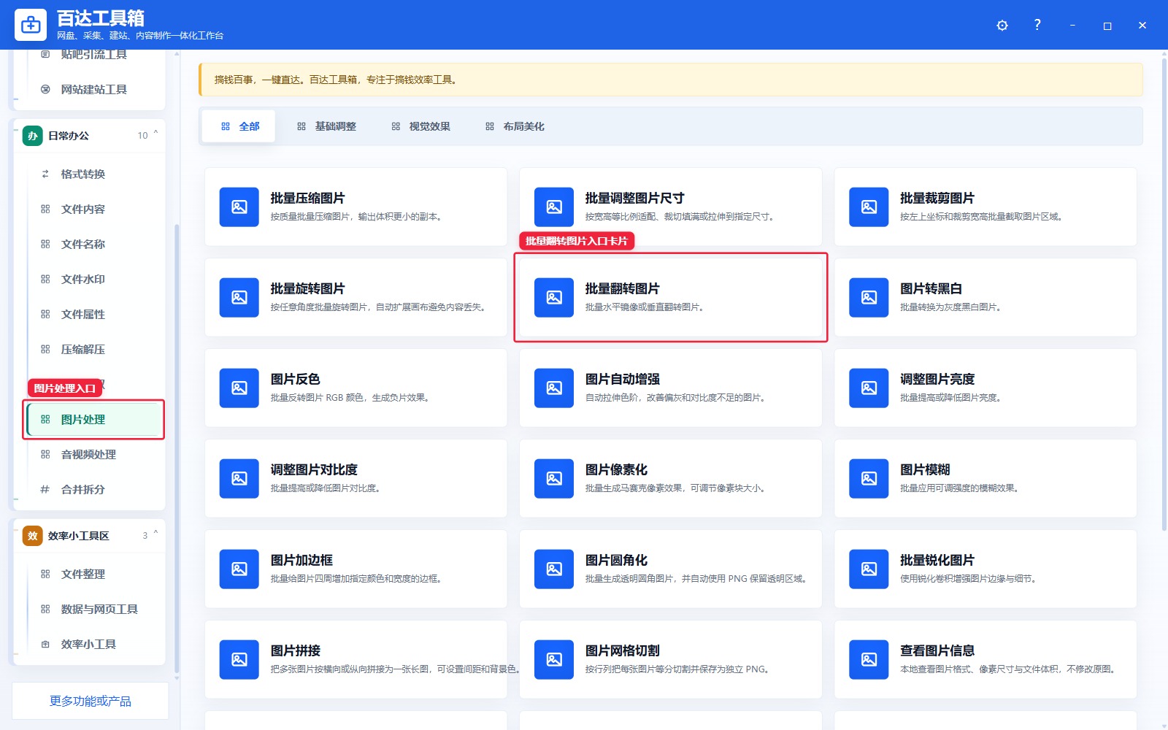
Task: Click the 查看图片信息 card icon
Action: (869, 660)
